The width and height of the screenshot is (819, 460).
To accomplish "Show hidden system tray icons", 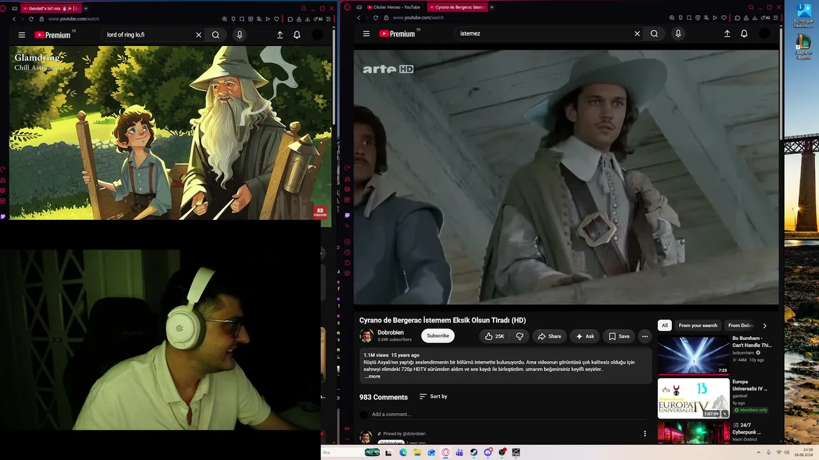I will point(759,452).
